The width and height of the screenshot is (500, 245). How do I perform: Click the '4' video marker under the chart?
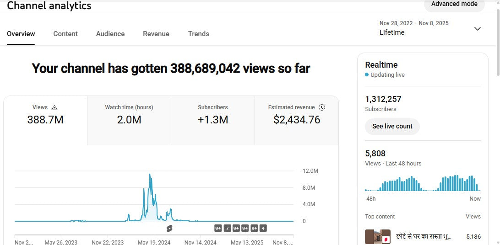pos(263,228)
